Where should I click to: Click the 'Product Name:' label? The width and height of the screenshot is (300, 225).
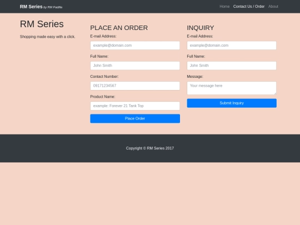coord(103,97)
